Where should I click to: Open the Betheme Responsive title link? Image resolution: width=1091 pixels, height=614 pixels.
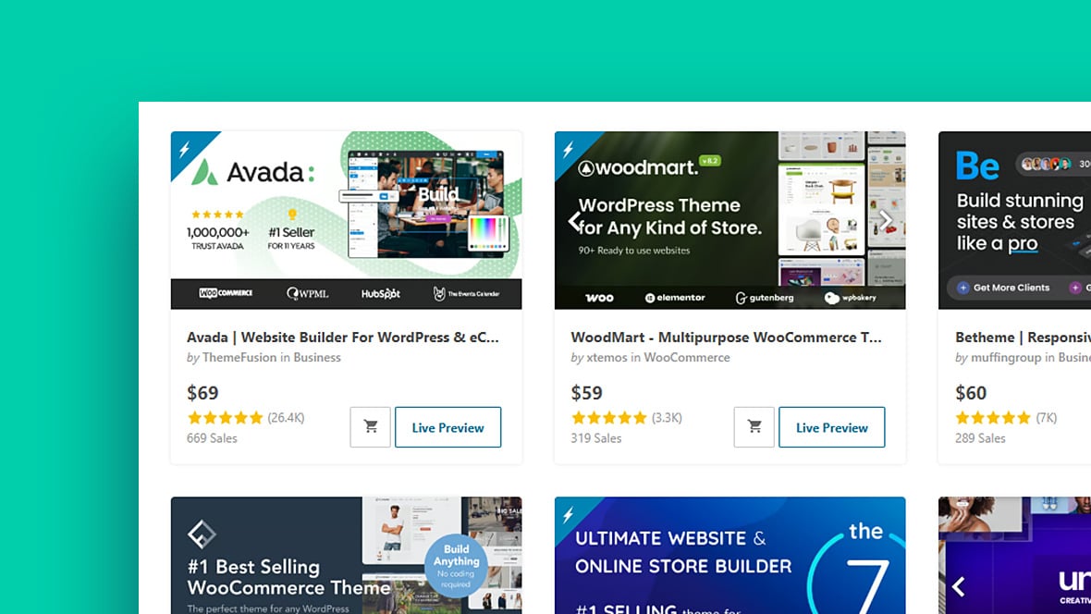[x=1023, y=337]
